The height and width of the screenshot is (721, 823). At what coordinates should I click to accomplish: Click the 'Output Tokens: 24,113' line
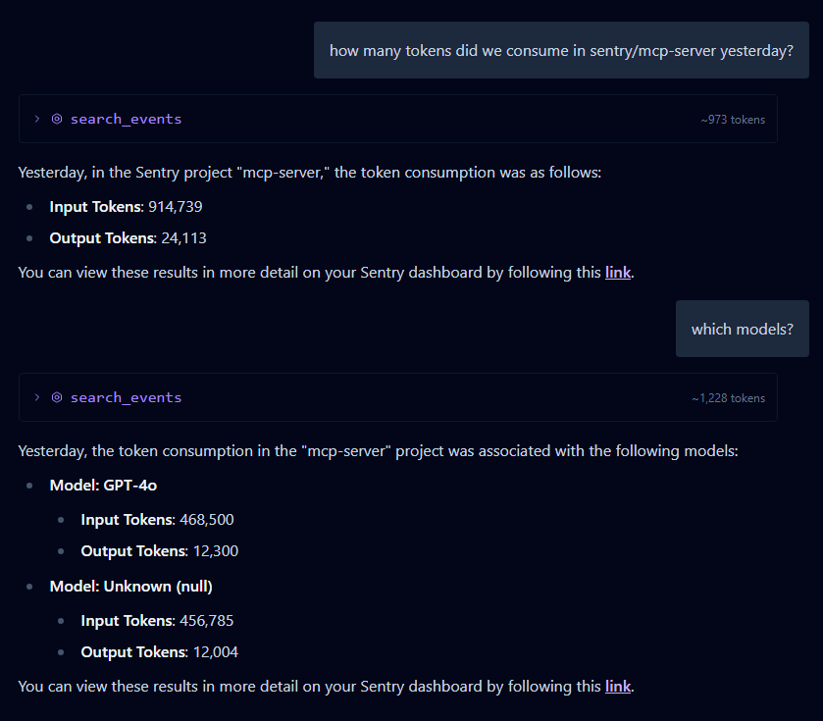tap(129, 238)
